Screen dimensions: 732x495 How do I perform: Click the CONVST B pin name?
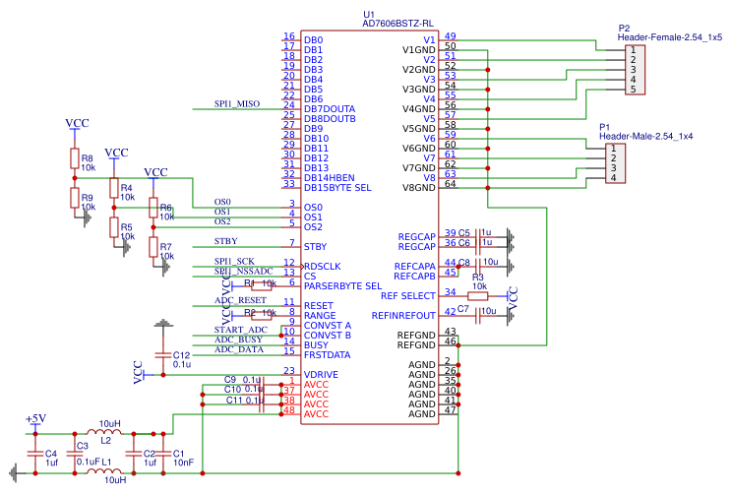[x=328, y=336]
